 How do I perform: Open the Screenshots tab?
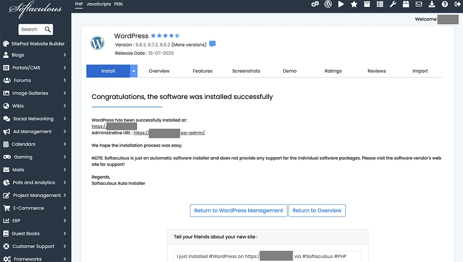point(246,71)
